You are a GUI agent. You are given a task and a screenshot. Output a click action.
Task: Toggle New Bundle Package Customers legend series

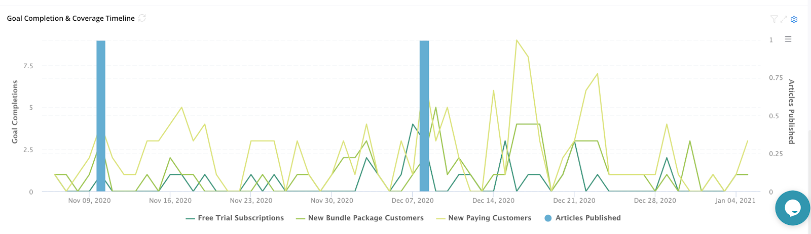click(360, 218)
